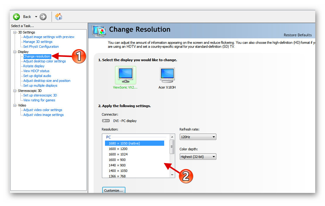The width and height of the screenshot is (325, 206).
Task: Open Set PhysX Configuration
Action: 41,47
